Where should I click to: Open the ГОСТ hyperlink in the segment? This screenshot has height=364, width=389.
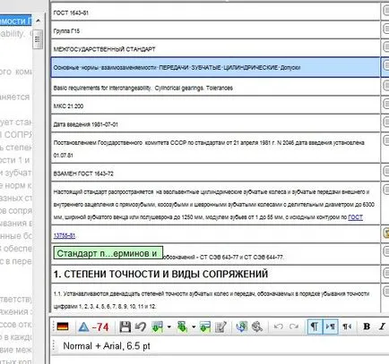355,217
